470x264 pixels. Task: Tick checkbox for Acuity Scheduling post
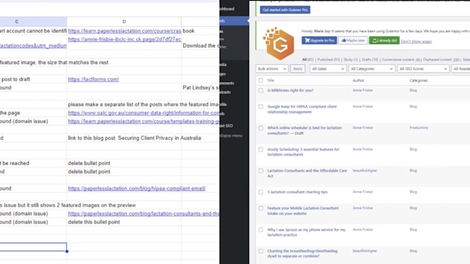261,149
